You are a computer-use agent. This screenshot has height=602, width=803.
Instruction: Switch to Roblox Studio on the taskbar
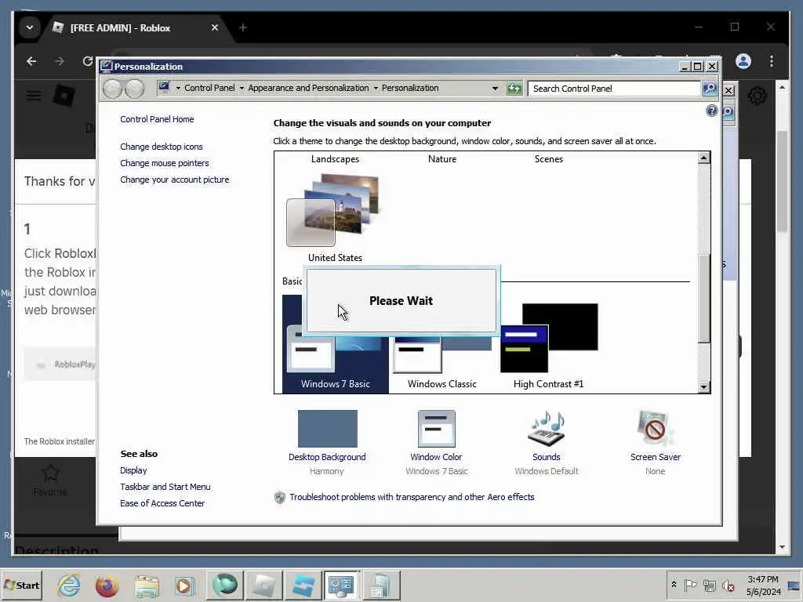click(x=302, y=586)
